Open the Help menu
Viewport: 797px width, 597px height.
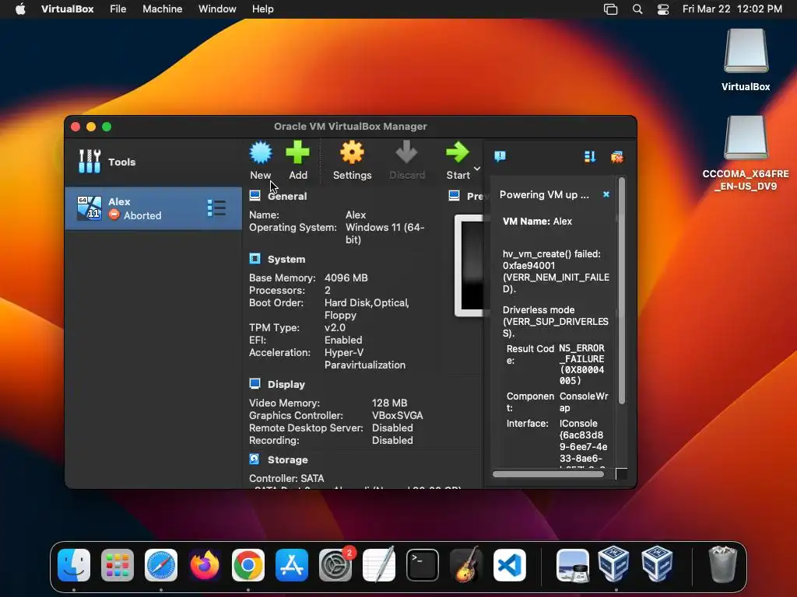(x=263, y=9)
